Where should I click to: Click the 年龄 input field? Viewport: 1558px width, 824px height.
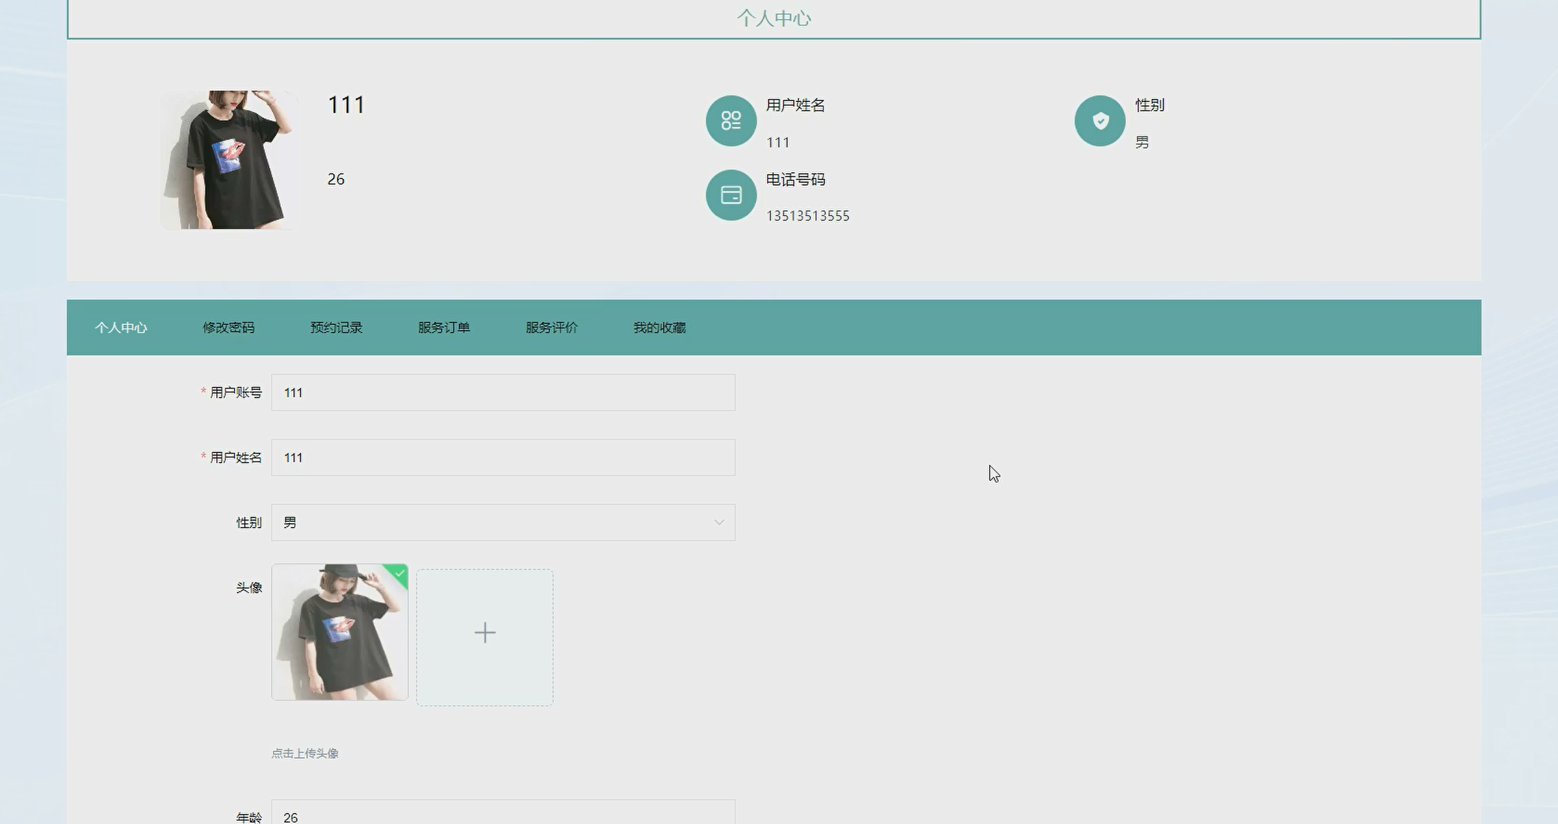point(503,815)
